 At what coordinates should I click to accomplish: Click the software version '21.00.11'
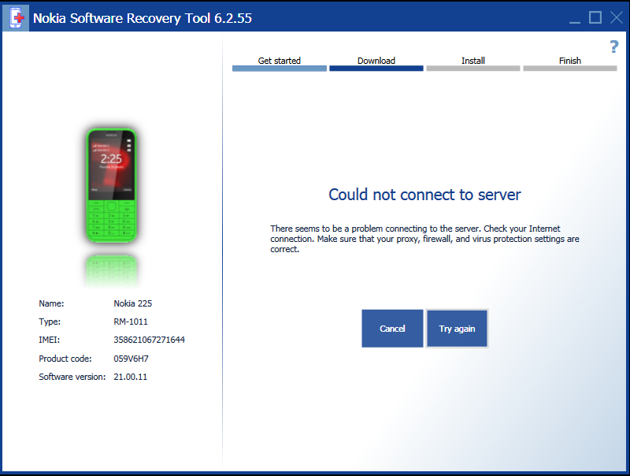tap(130, 377)
